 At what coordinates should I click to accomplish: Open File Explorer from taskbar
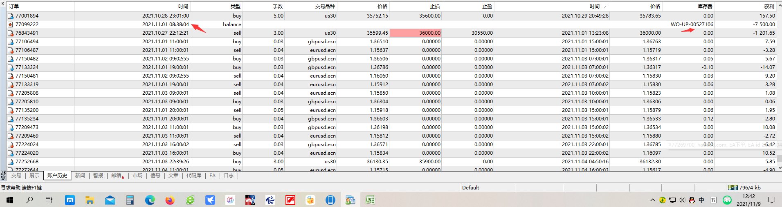[x=90, y=200]
